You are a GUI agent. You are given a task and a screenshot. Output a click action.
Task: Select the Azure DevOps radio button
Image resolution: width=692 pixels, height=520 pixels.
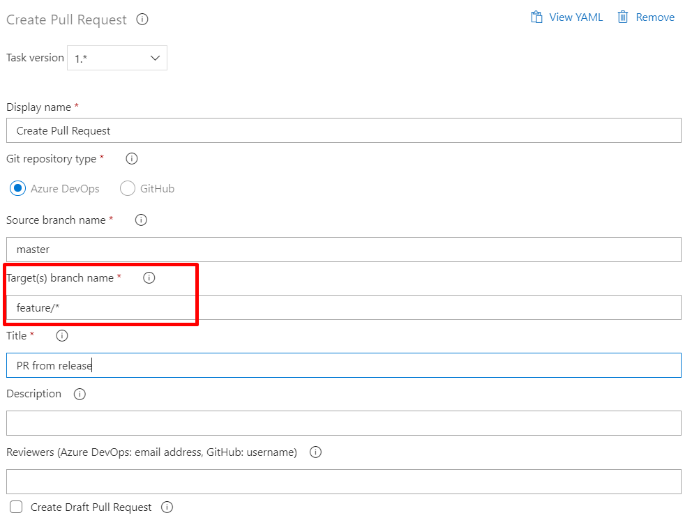click(19, 189)
